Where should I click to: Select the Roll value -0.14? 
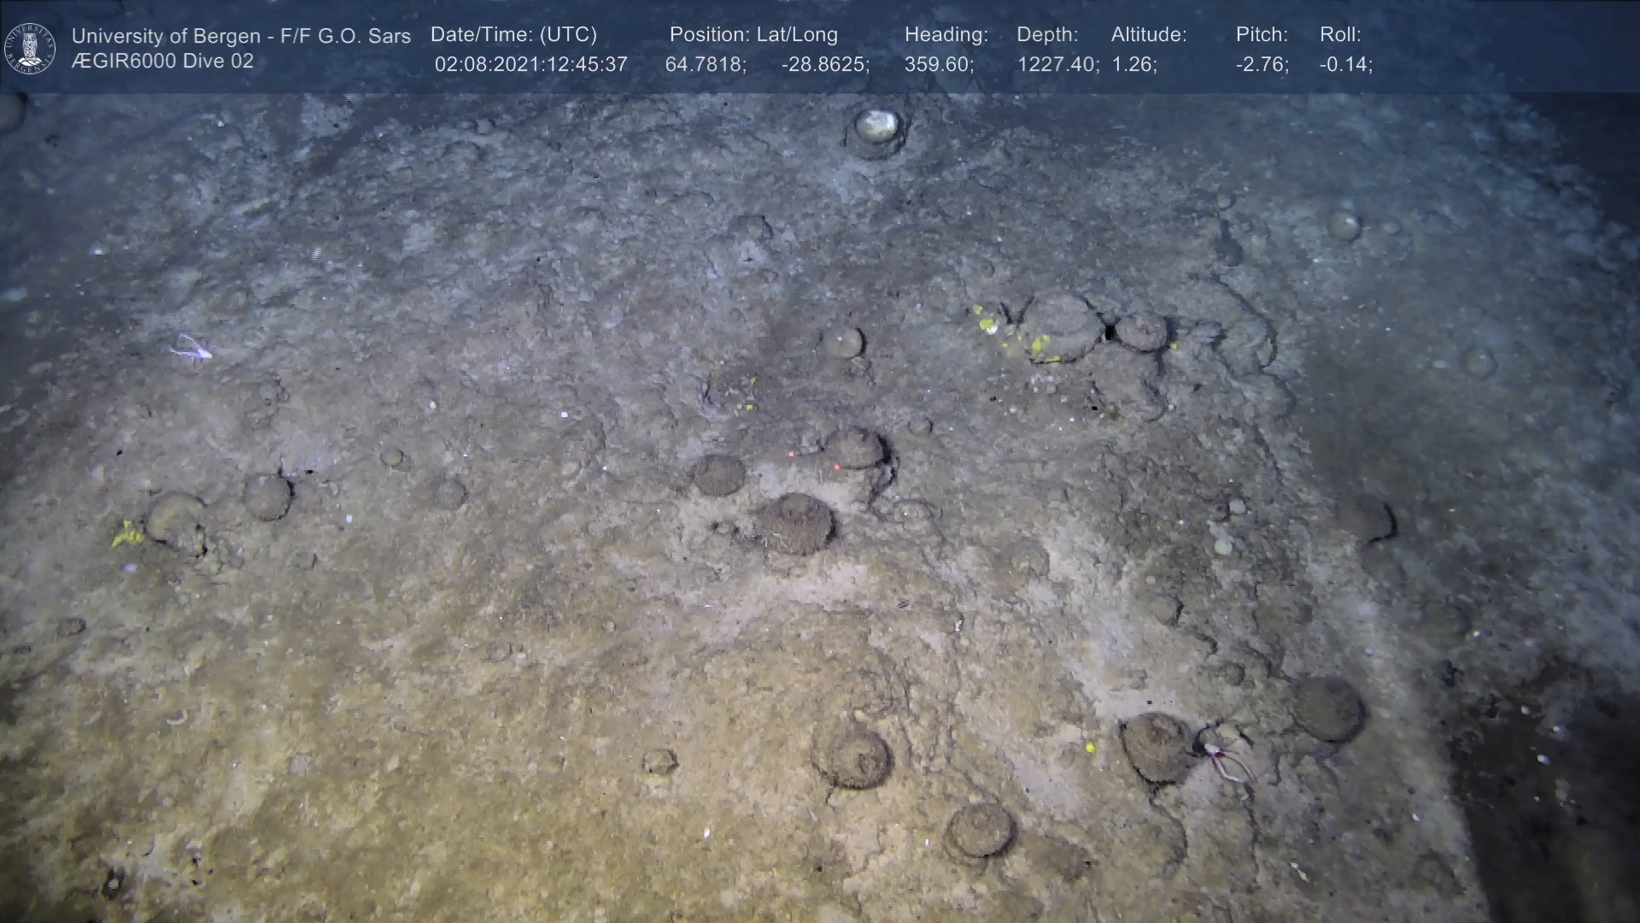click(1345, 65)
